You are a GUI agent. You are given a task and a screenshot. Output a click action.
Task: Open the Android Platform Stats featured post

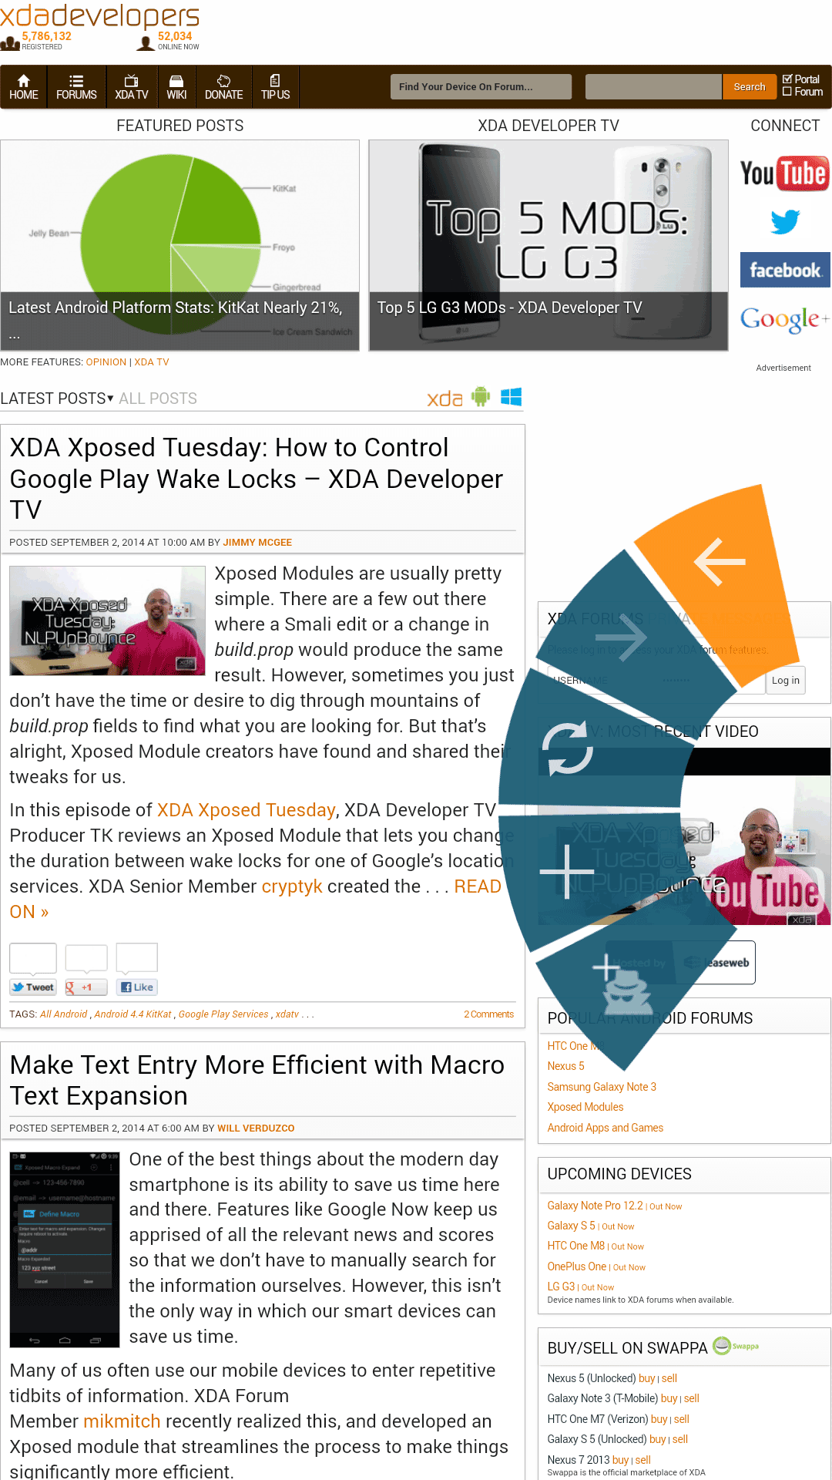(179, 245)
